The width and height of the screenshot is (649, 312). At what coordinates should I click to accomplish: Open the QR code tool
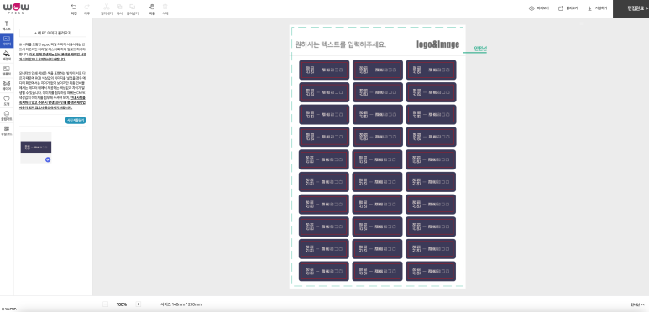pos(7,131)
